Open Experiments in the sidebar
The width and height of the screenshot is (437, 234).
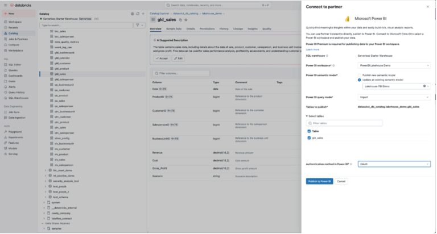(15, 137)
